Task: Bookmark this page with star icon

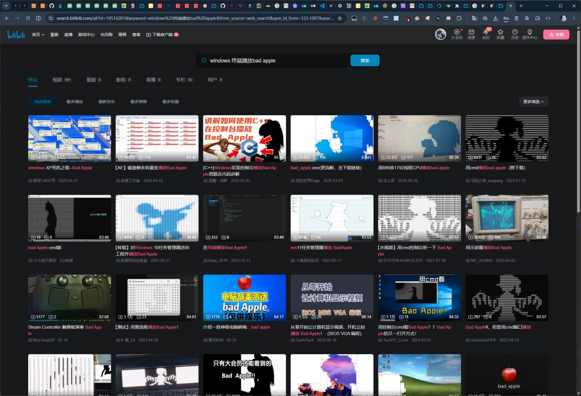Action: pyautogui.click(x=340, y=18)
